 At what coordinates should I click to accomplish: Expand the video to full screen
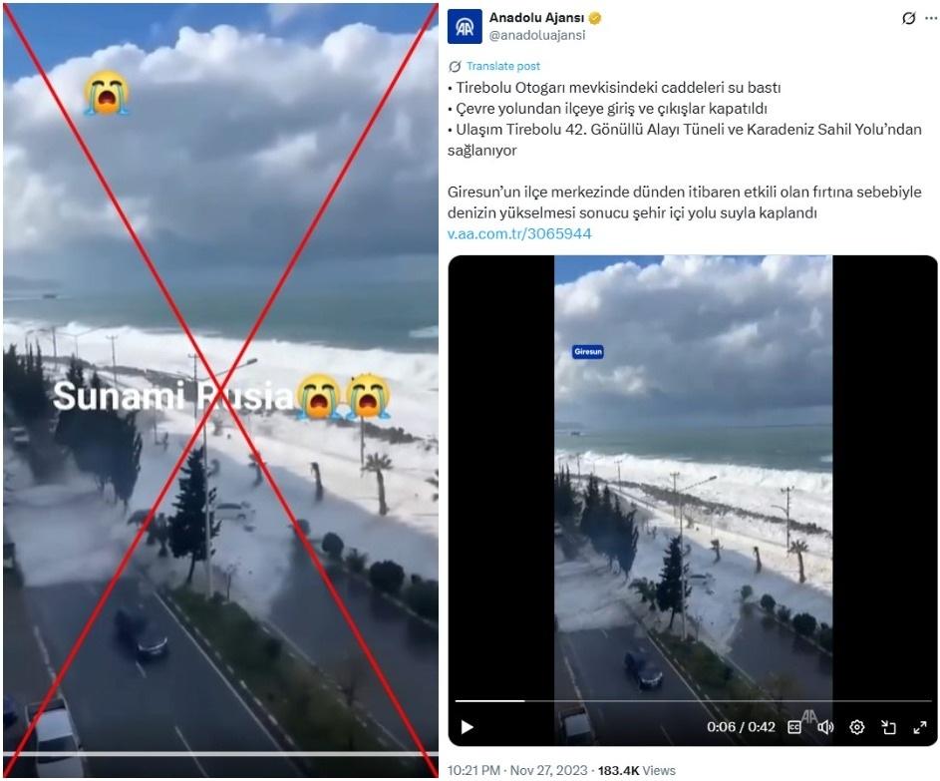[x=920, y=727]
